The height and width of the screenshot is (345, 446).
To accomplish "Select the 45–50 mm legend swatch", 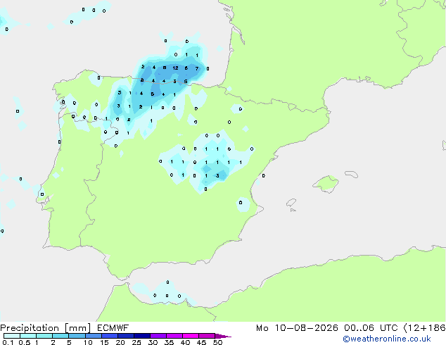I will [207, 336].
